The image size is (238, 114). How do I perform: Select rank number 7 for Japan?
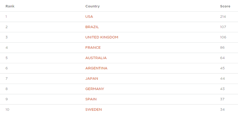[7, 79]
